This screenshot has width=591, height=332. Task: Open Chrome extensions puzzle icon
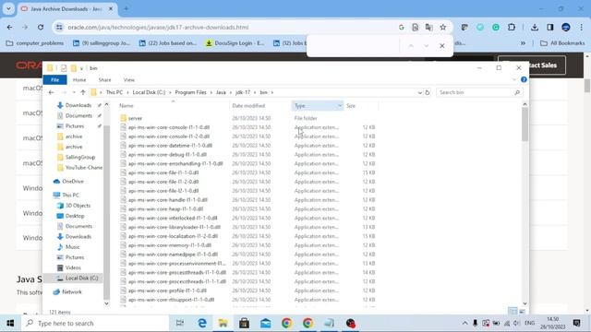click(x=511, y=27)
